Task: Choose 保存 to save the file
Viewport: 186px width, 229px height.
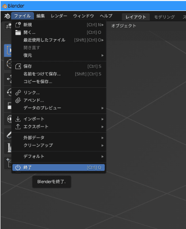Action: (x=59, y=66)
